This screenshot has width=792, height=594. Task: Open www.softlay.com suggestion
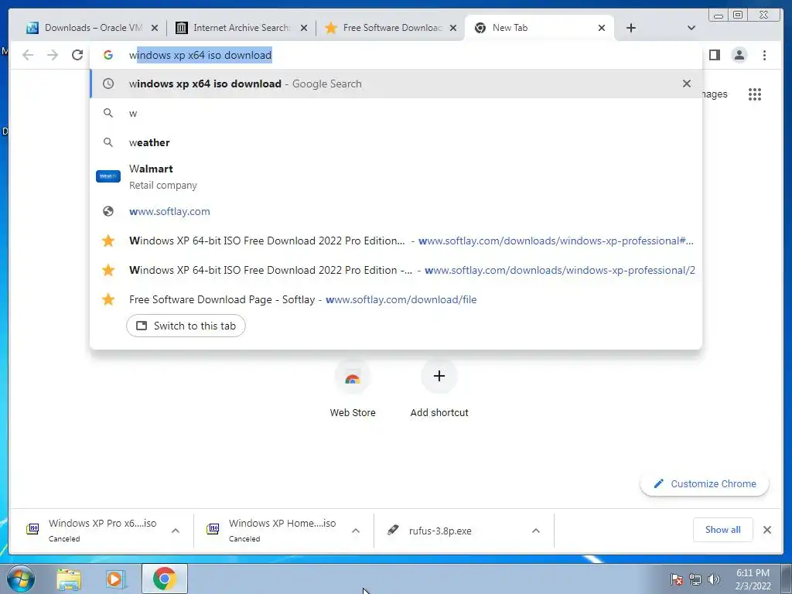point(396,212)
